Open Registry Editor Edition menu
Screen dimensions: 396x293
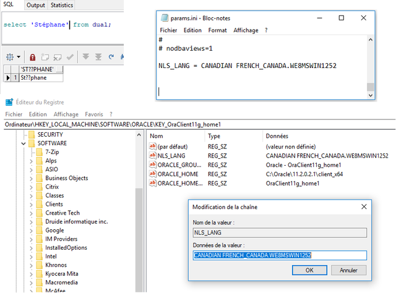tap(38, 114)
